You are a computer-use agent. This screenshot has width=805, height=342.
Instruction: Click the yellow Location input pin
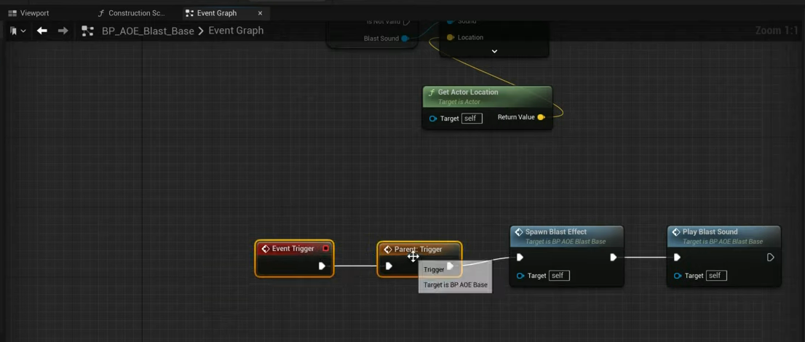click(451, 37)
